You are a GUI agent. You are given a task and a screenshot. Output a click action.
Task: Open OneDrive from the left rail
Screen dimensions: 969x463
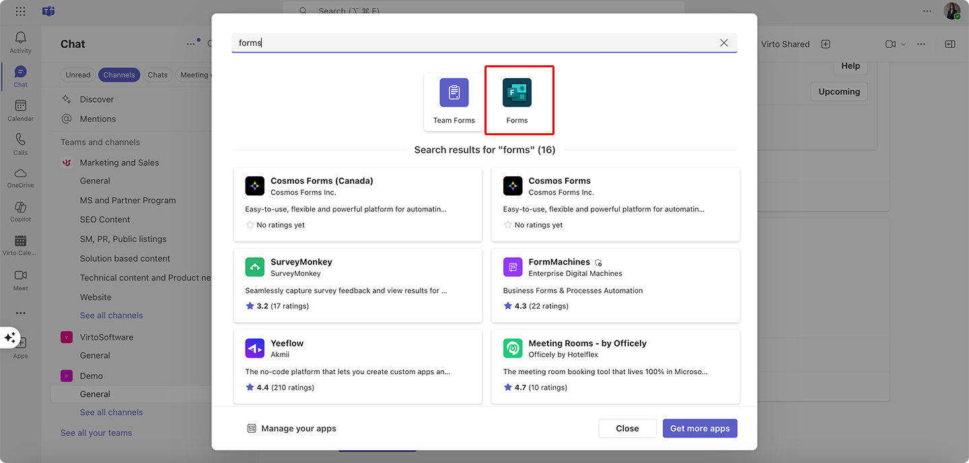coord(20,176)
